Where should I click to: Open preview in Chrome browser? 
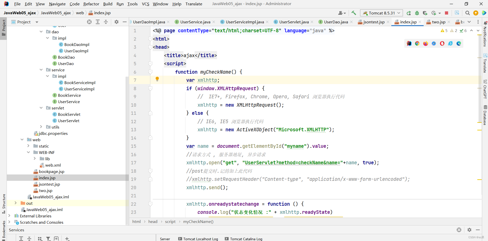pyautogui.click(x=417, y=43)
